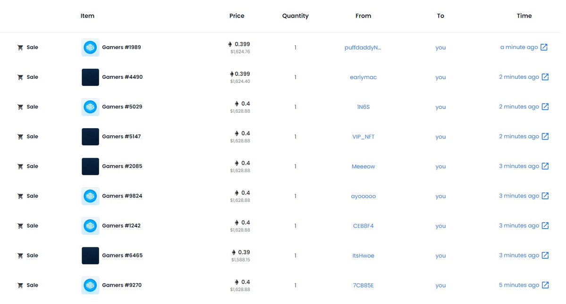
Task: Click the CEB8F4 address link
Action: 363,226
